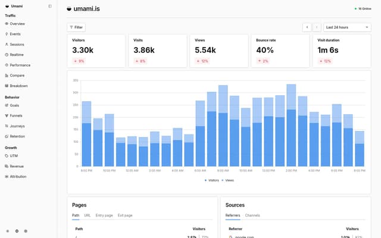
Task: Go to the next time period arrow
Action: 316,27
